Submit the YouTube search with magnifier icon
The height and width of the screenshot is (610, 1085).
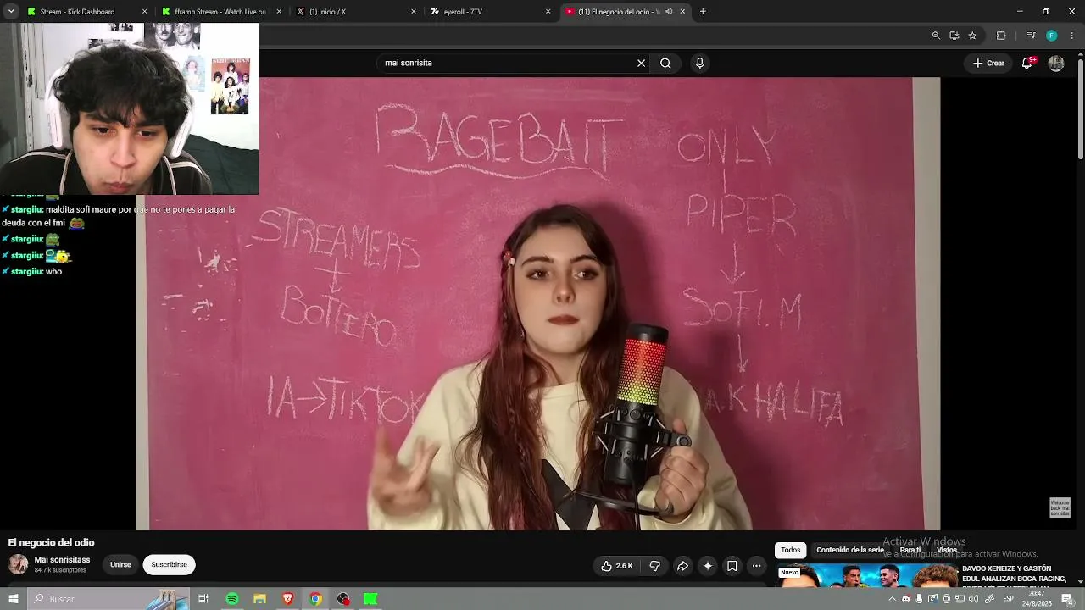click(665, 63)
